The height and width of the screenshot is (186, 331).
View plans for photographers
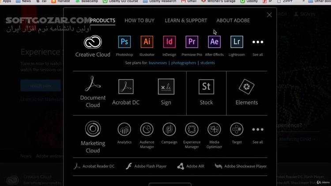click(x=184, y=63)
